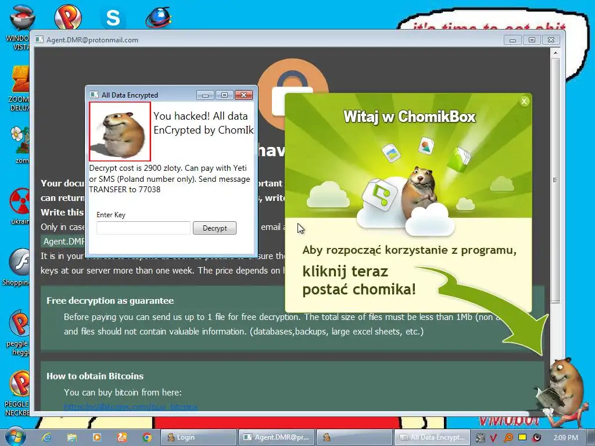Click the Agent.DMR window title bar icon
595x446 pixels.
[x=39, y=39]
